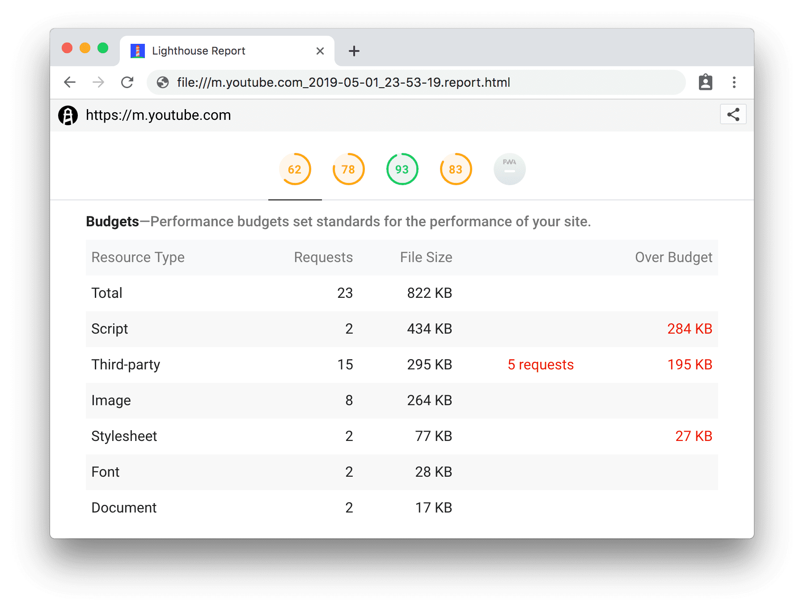Open the https://m.youtube.com link

pyautogui.click(x=158, y=115)
